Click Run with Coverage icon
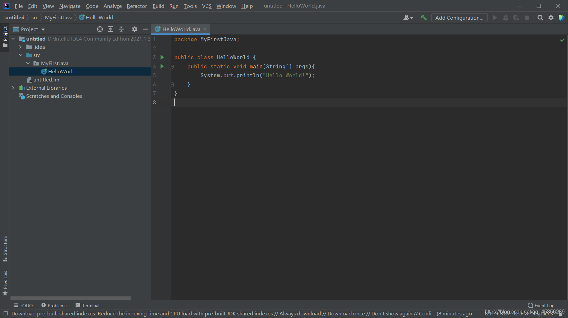The height and width of the screenshot is (318, 568). click(x=516, y=18)
